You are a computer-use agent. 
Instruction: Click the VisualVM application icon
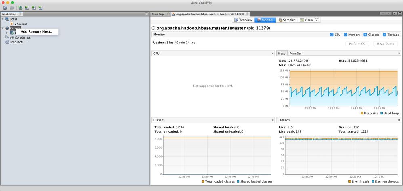click(x=12, y=24)
